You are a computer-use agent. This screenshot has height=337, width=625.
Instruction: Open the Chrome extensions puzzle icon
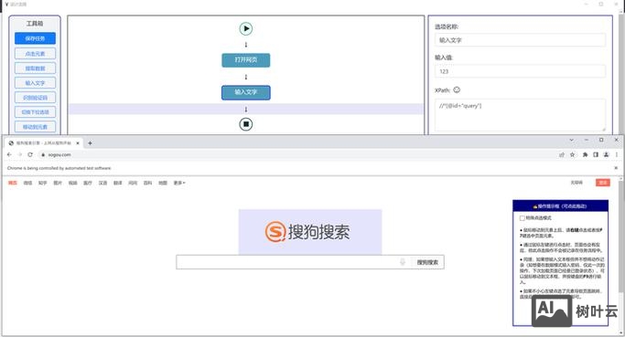click(x=585, y=154)
